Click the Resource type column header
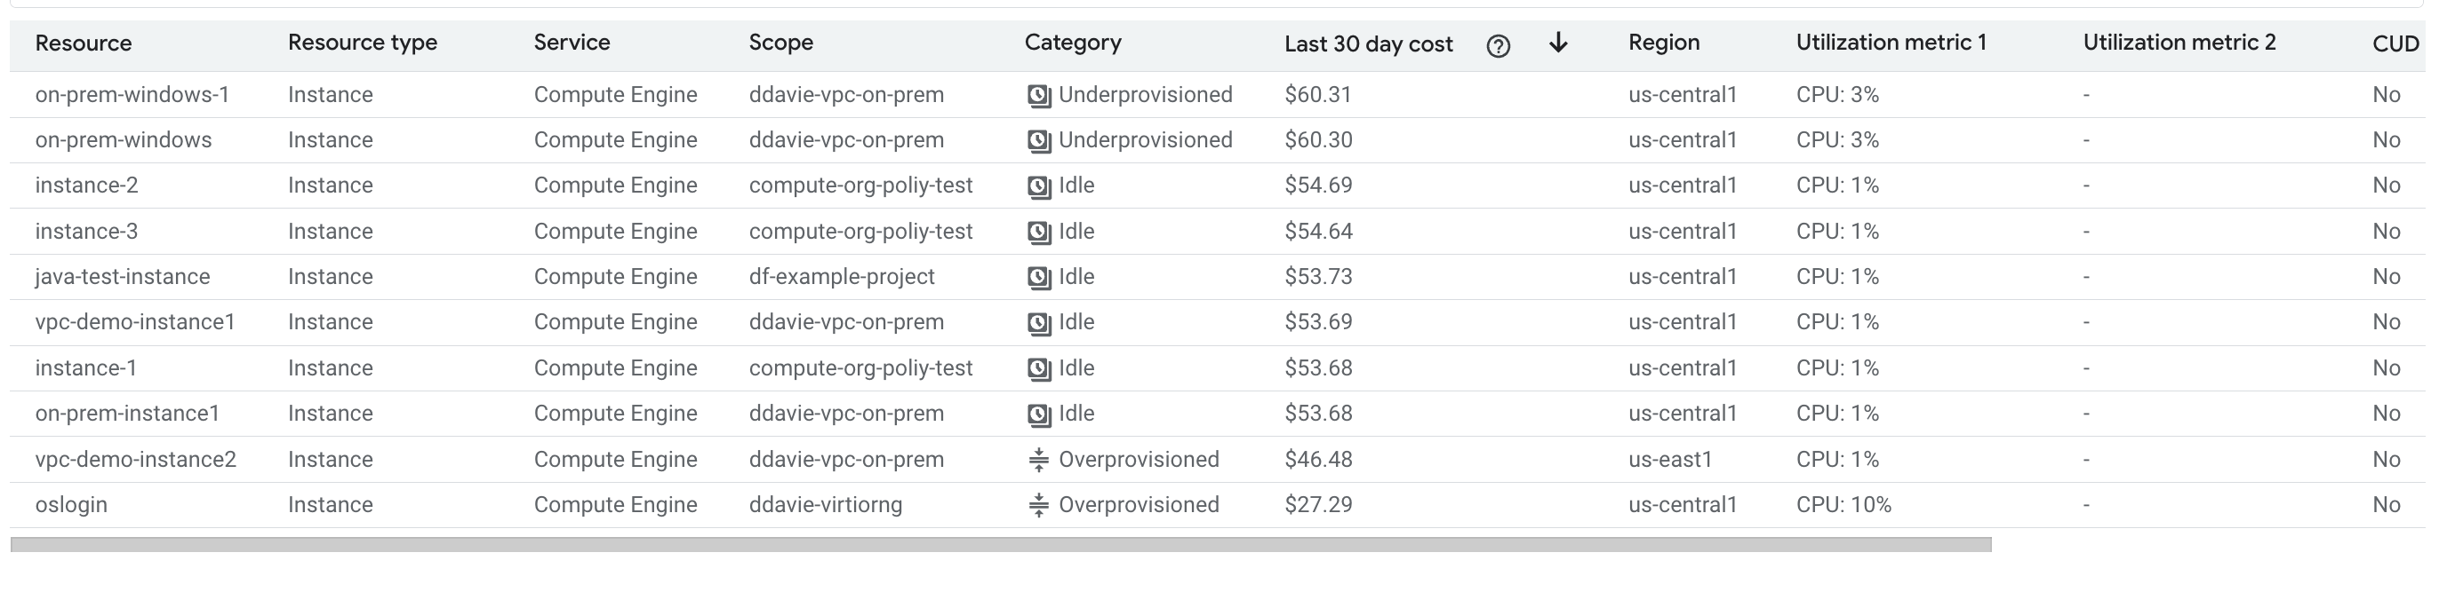The width and height of the screenshot is (2439, 600). coord(363,43)
